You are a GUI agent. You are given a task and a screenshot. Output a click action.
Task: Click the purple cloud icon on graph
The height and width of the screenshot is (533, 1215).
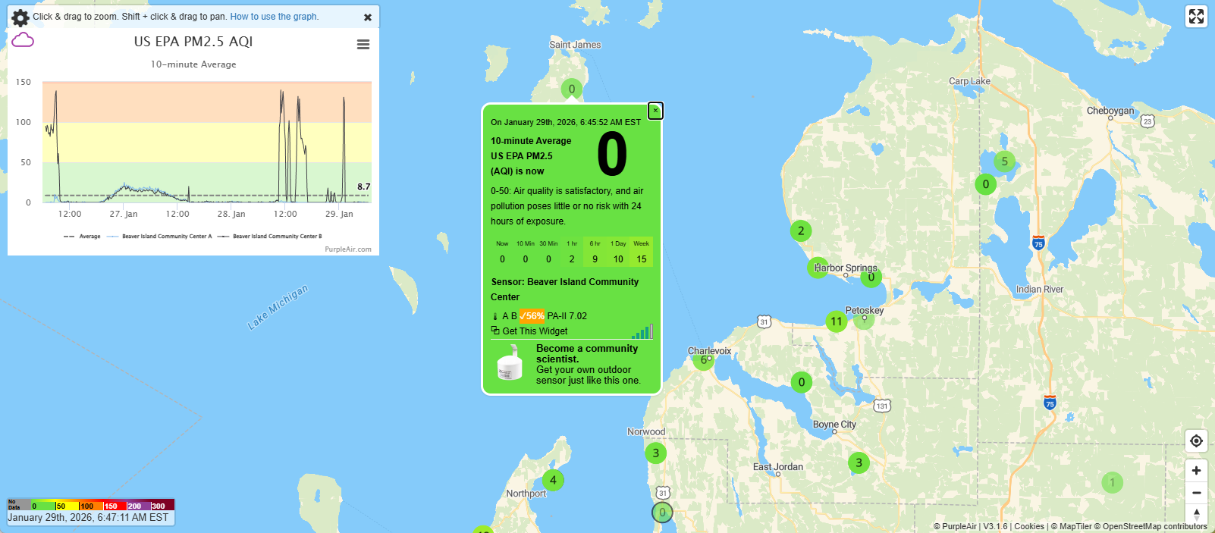[23, 40]
